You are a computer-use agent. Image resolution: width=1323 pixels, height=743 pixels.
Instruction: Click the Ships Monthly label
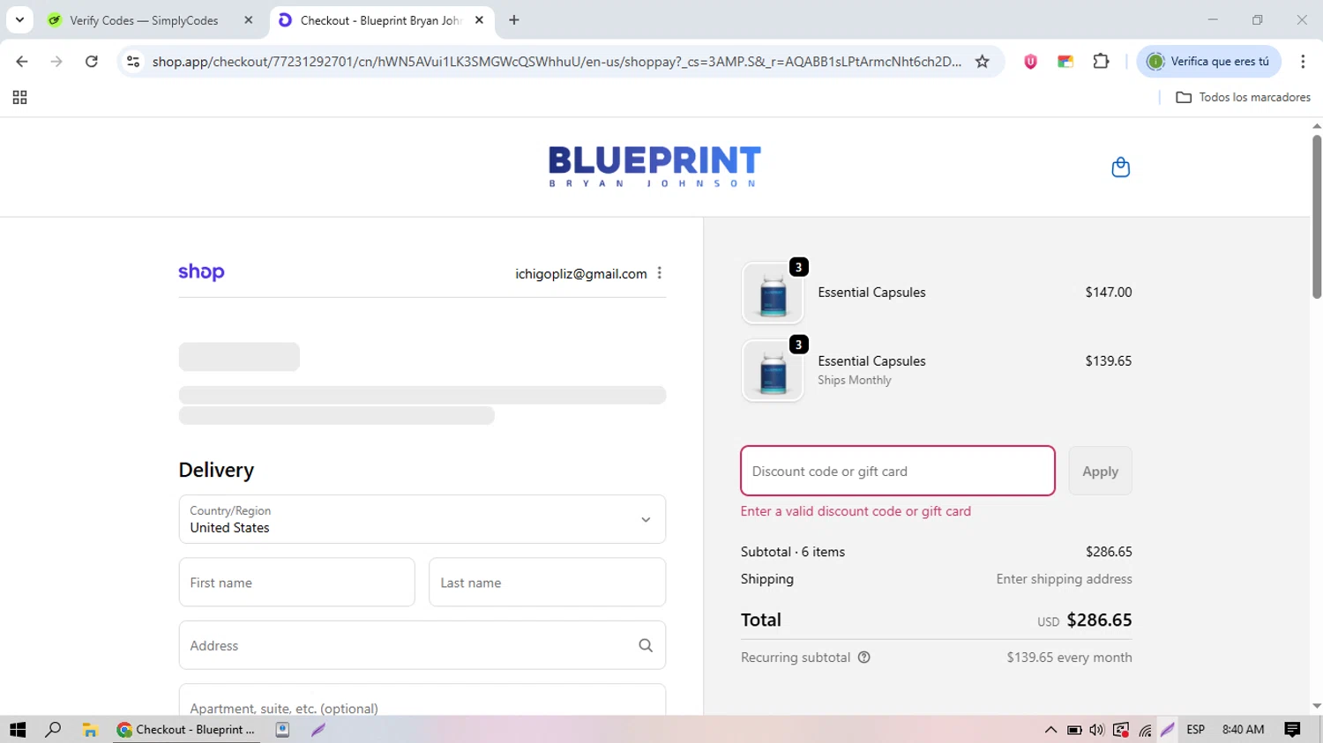pos(854,381)
